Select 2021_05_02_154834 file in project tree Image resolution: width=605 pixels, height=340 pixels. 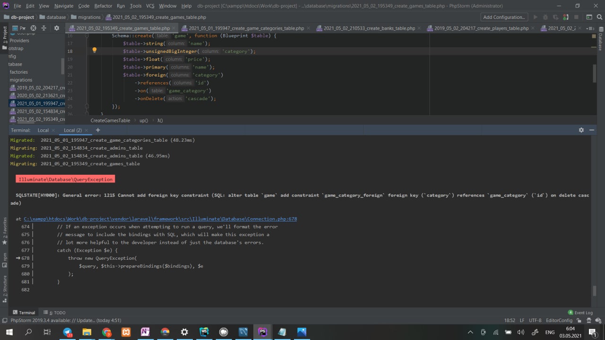[37, 111]
